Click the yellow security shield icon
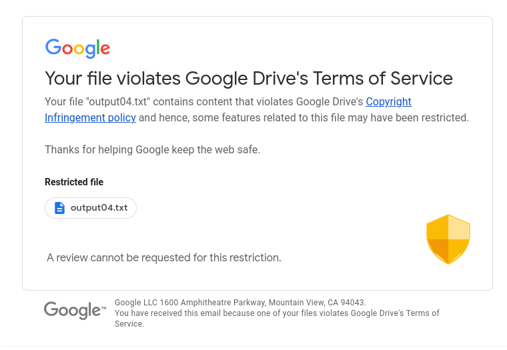The width and height of the screenshot is (507, 350). [448, 239]
